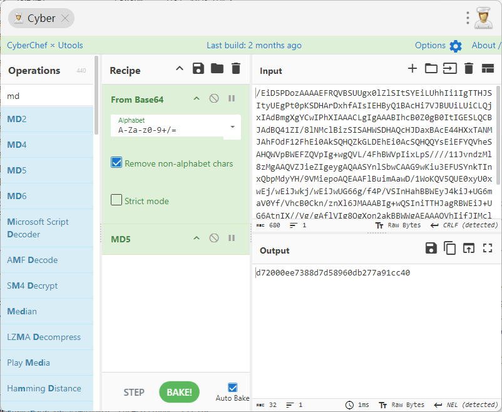Viewport: 502px width, 412px height.
Task: Click output character count 32
Action: coord(267,405)
